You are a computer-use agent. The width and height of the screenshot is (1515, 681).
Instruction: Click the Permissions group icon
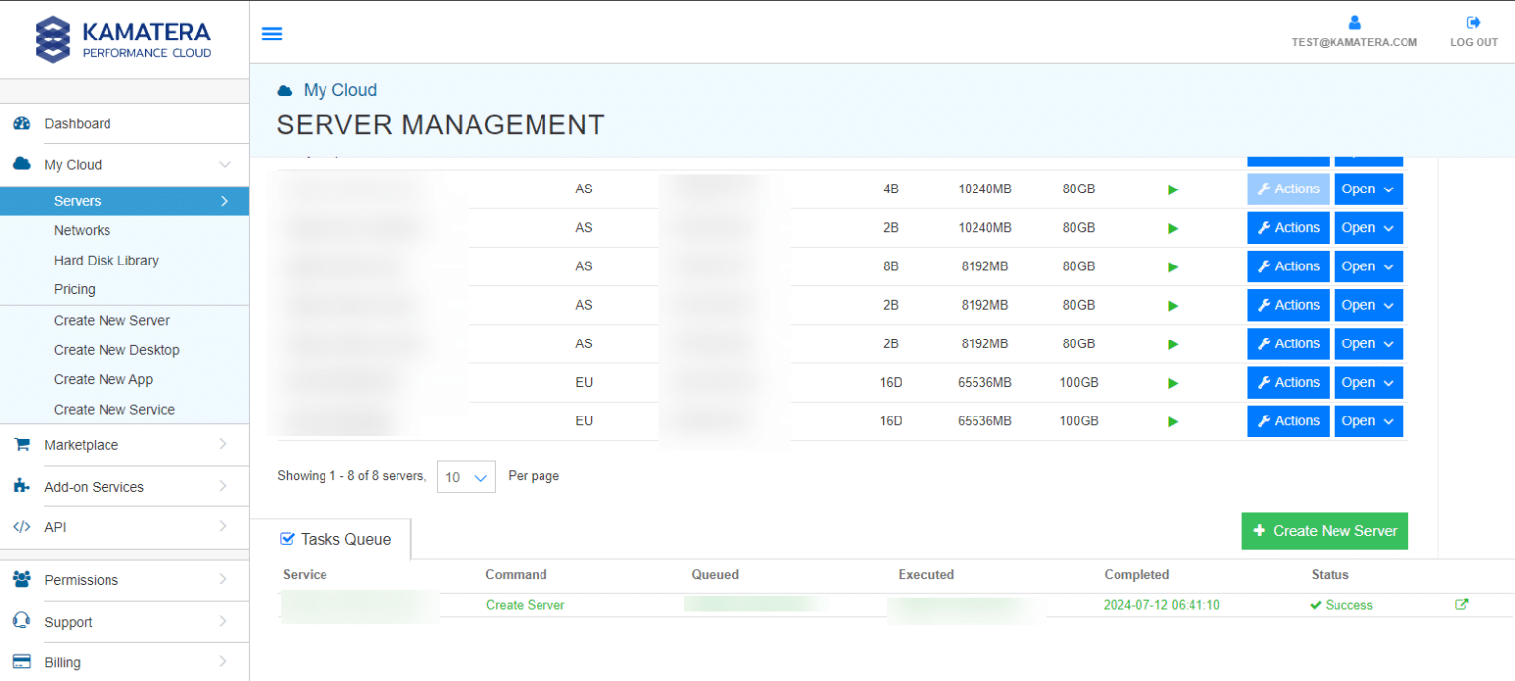point(21,579)
